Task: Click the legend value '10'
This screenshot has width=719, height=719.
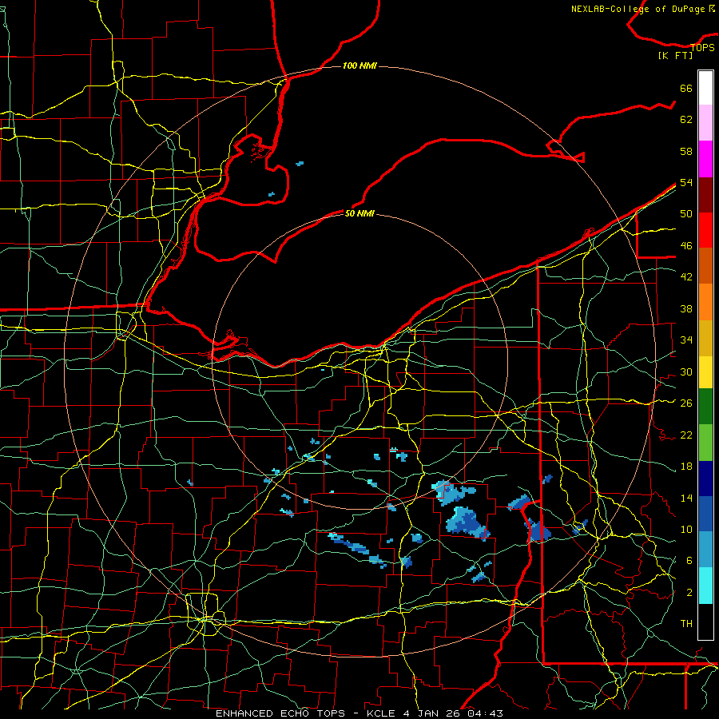Action: click(686, 529)
